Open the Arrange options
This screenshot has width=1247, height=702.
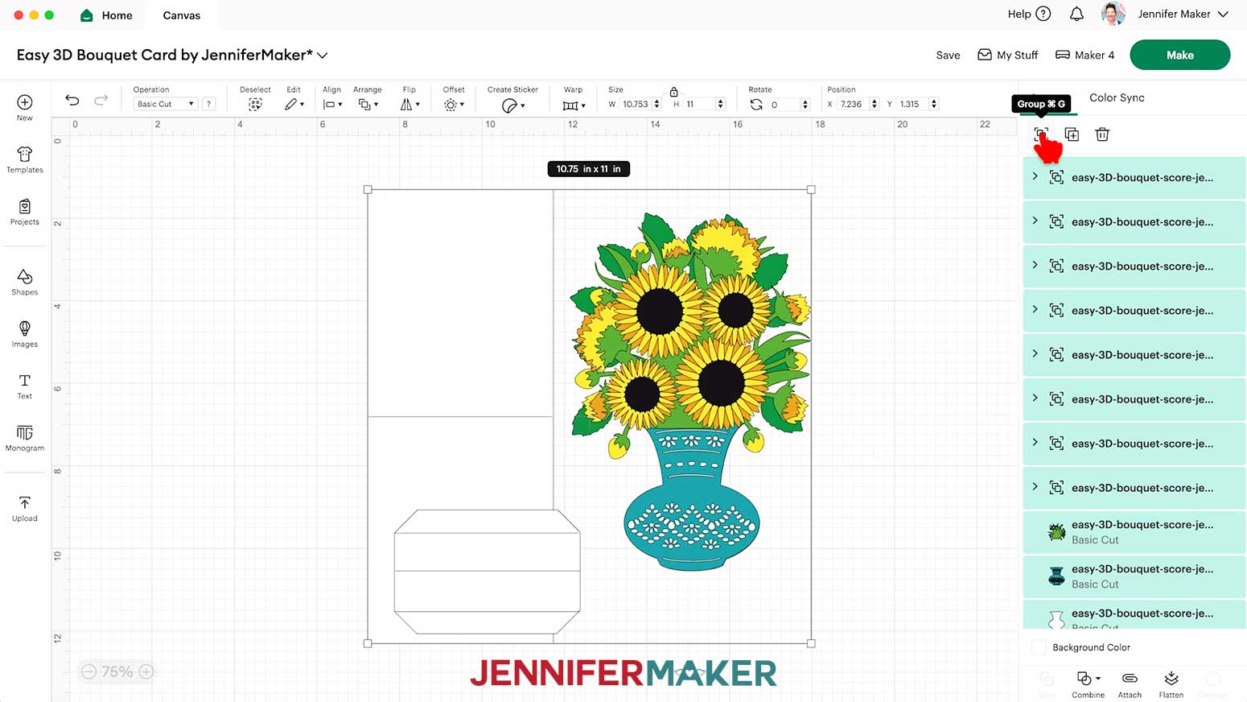[x=368, y=105]
